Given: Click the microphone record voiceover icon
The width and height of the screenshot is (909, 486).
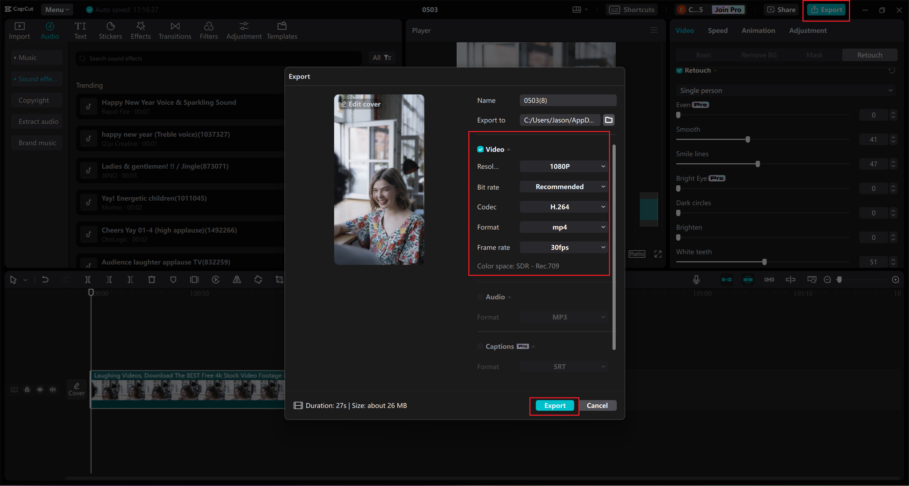Looking at the screenshot, I should tap(696, 280).
